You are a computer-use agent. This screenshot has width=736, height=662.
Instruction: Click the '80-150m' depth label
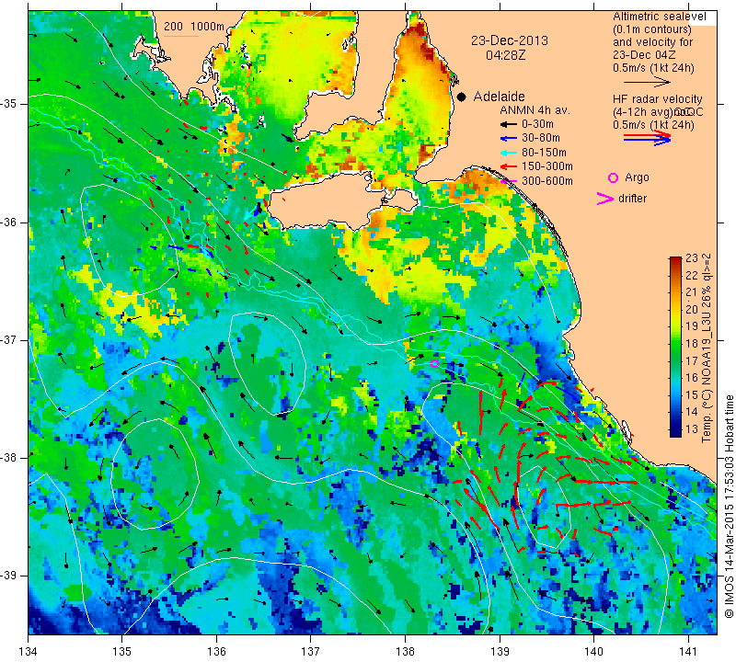click(x=544, y=153)
